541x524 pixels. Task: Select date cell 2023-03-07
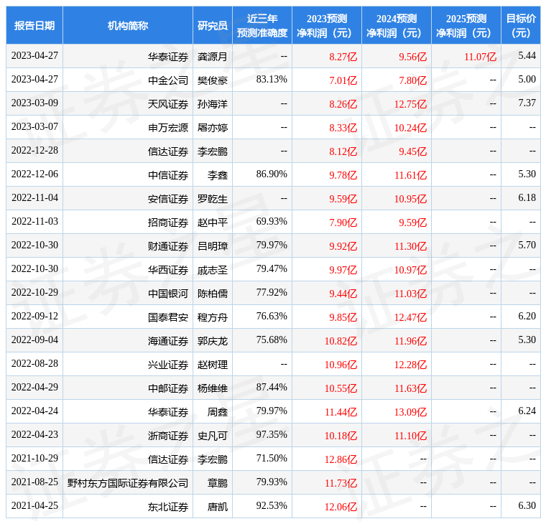(x=34, y=126)
